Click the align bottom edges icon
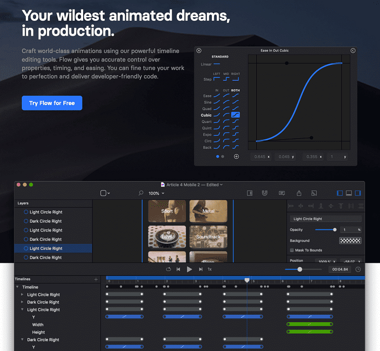The height and width of the screenshot is (351, 380). [x=321, y=206]
